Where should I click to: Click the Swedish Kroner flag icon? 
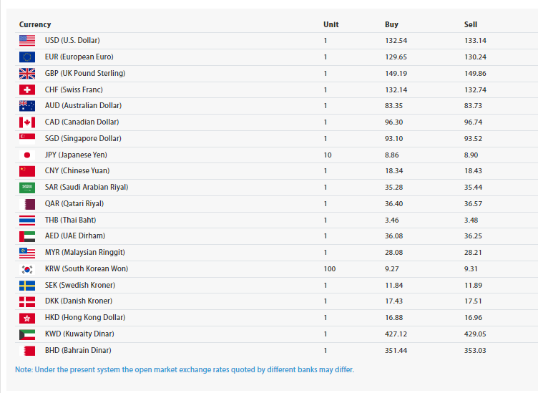click(27, 285)
